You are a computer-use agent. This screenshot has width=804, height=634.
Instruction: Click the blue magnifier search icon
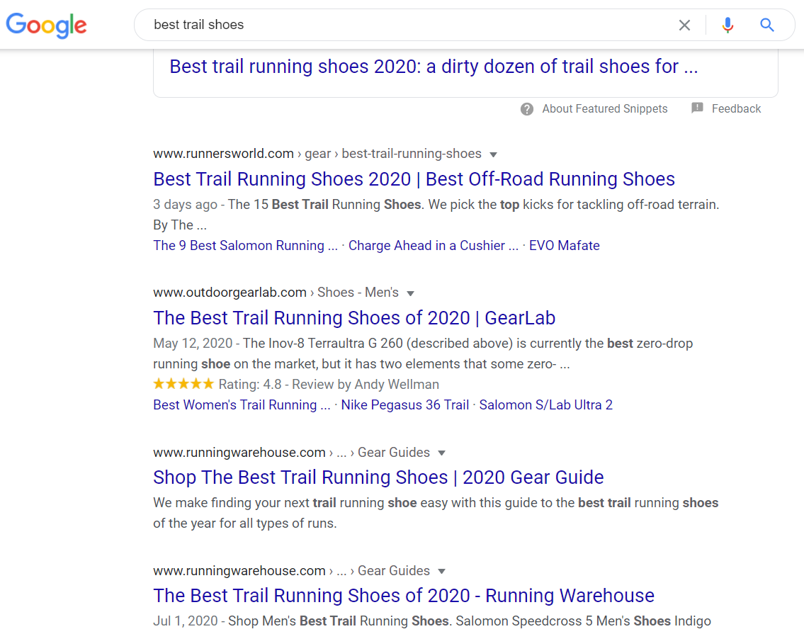pos(766,25)
